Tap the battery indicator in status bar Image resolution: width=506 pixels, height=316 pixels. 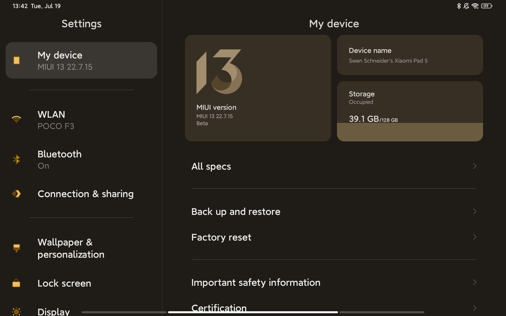486,6
